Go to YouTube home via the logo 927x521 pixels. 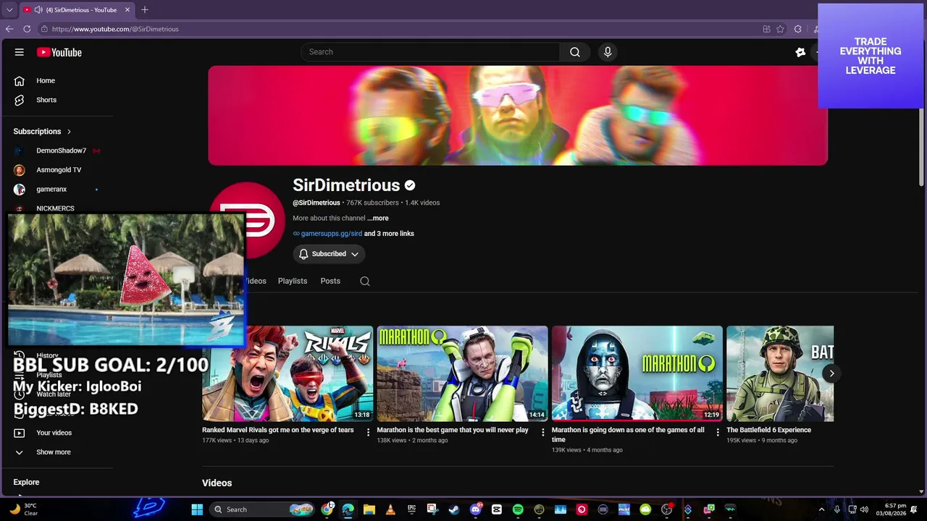59,52
